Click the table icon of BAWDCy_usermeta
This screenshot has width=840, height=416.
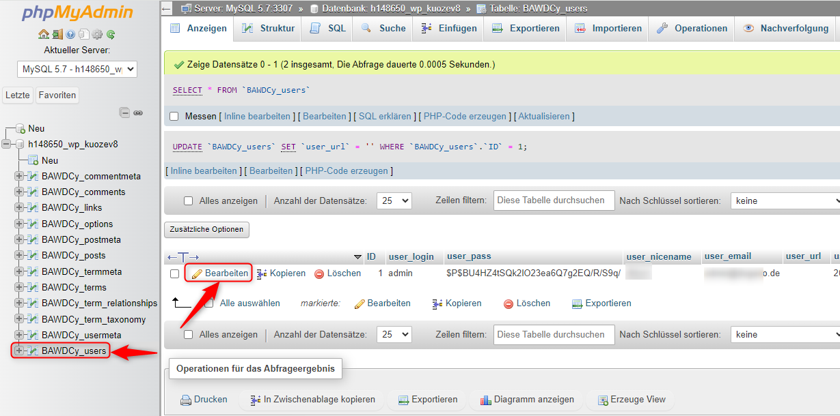[32, 335]
